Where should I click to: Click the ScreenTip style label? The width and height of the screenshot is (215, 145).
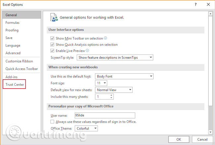click(62, 58)
